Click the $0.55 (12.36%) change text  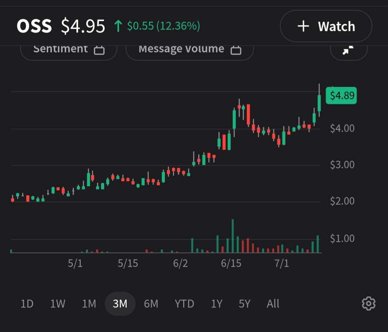(163, 26)
